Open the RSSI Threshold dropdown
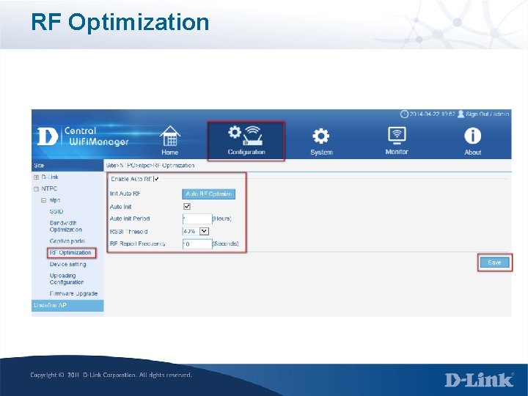528x396 pixels. (196, 231)
